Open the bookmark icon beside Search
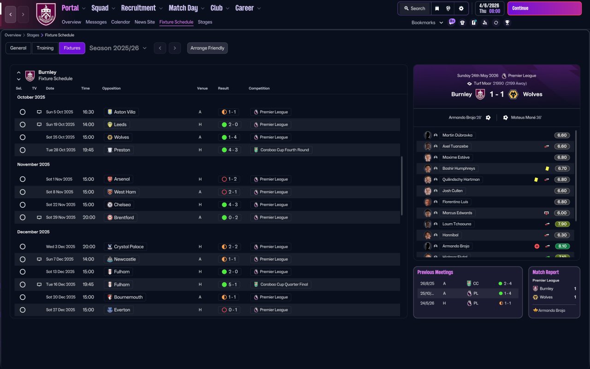590x369 pixels. tap(437, 8)
